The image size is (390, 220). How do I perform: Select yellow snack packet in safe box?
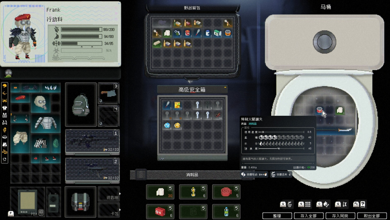tap(177, 105)
